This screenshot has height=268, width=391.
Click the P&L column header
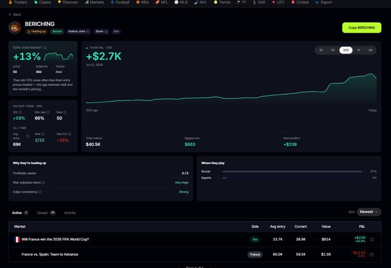(362, 227)
